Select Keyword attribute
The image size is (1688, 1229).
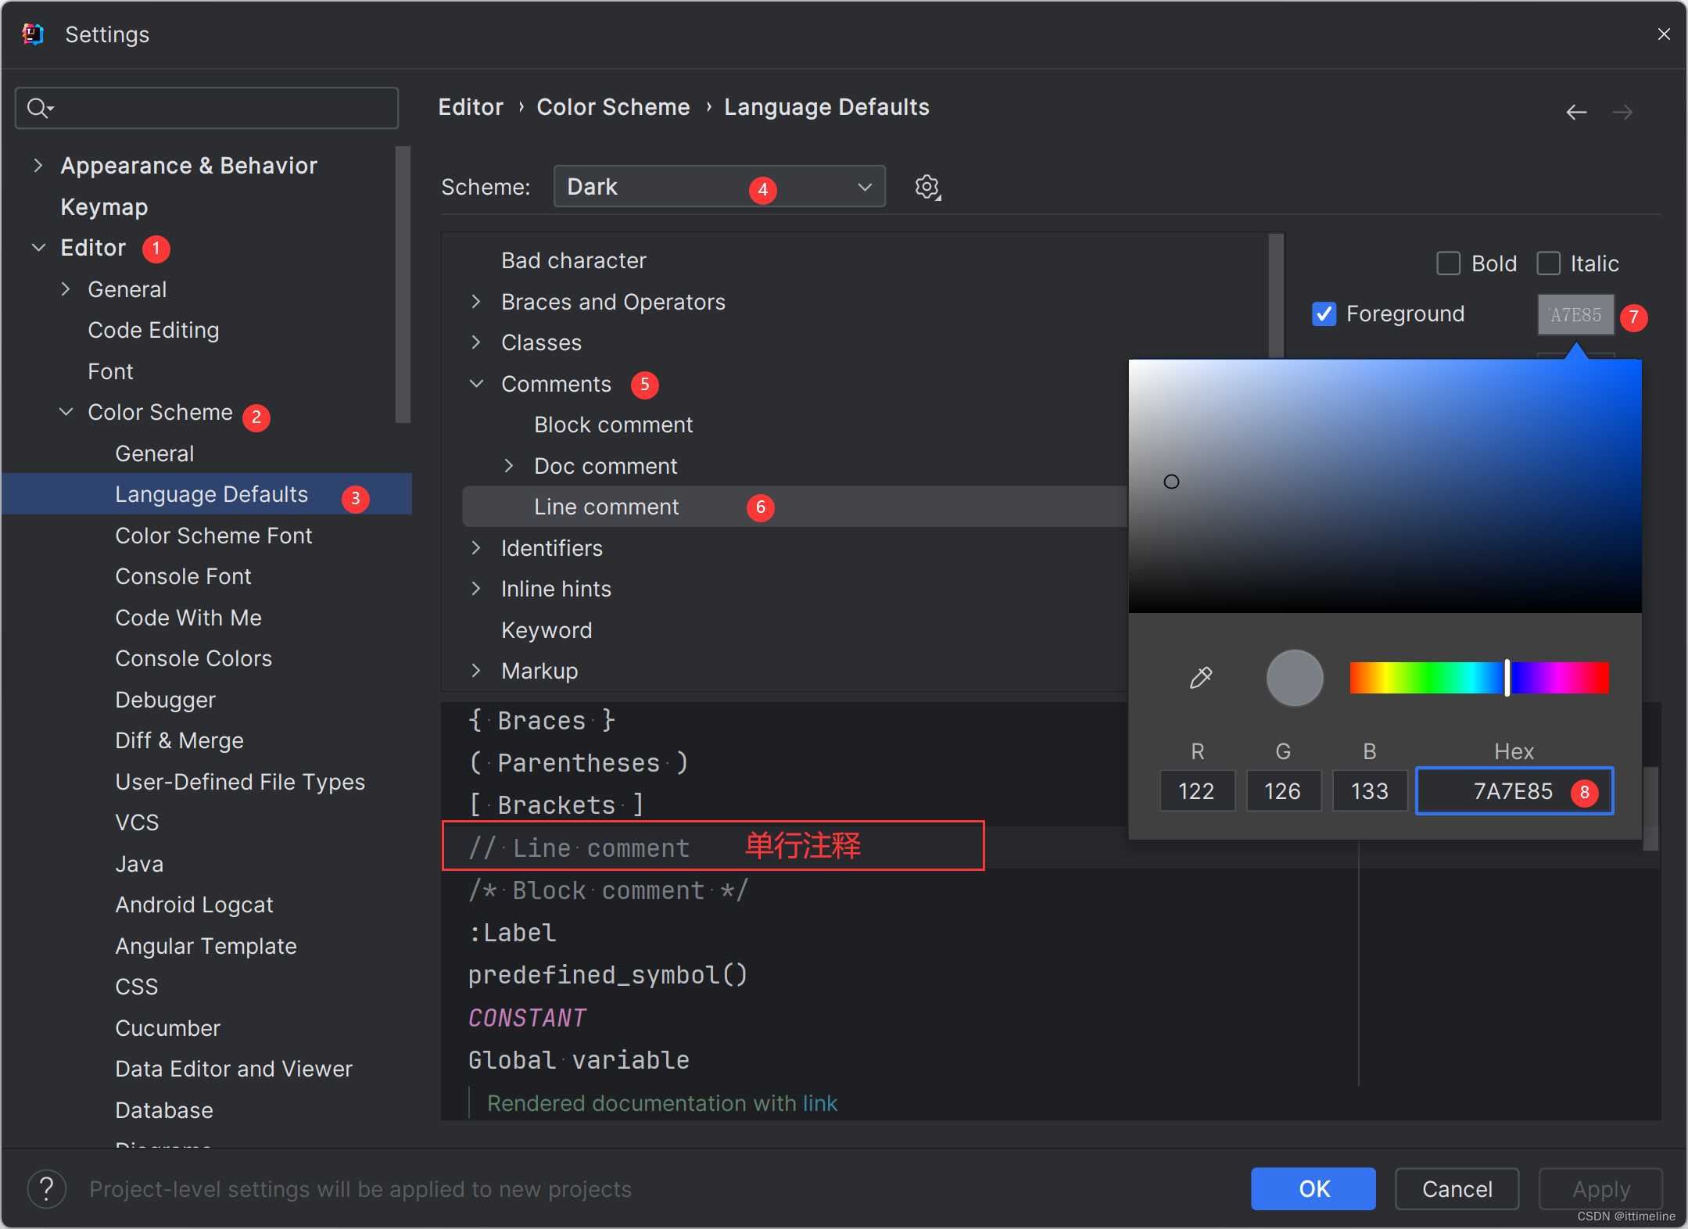coord(546,630)
